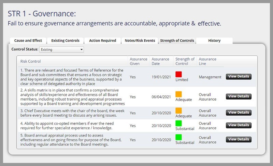The image size is (273, 166).
Task: Select the Action Required tab
Action: tap(103, 40)
